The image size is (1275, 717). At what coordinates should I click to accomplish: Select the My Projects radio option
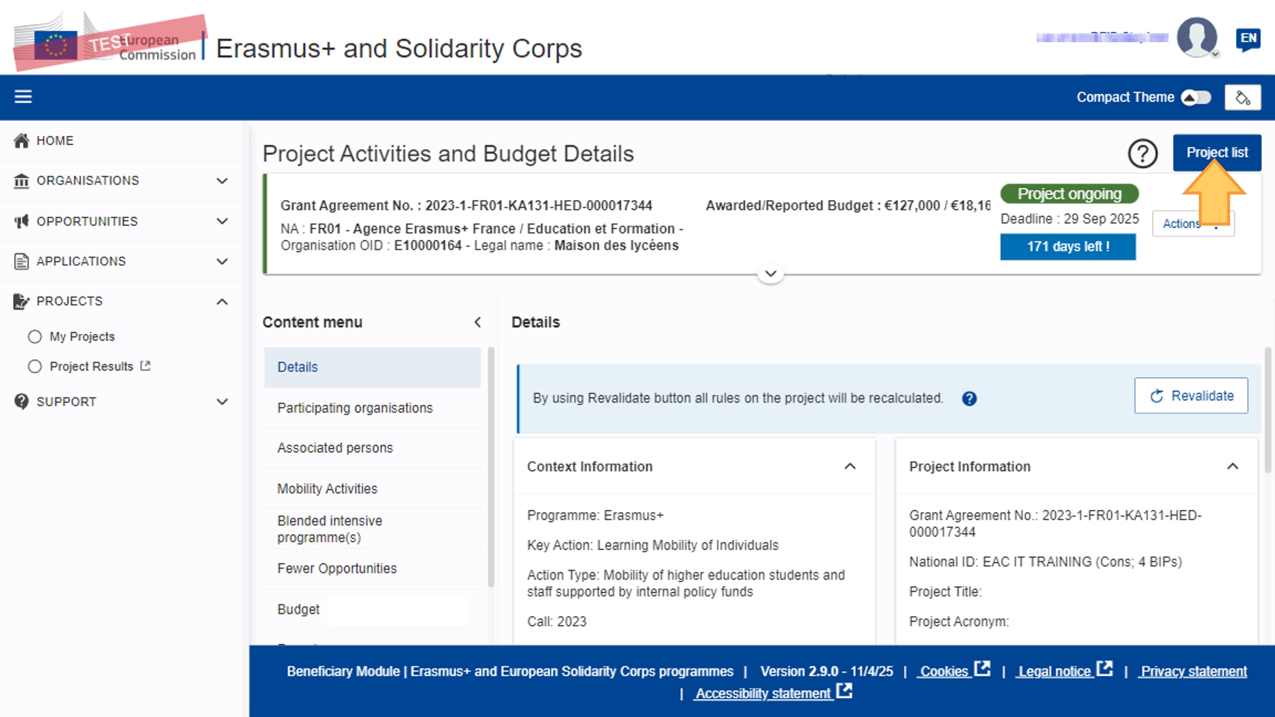(35, 337)
